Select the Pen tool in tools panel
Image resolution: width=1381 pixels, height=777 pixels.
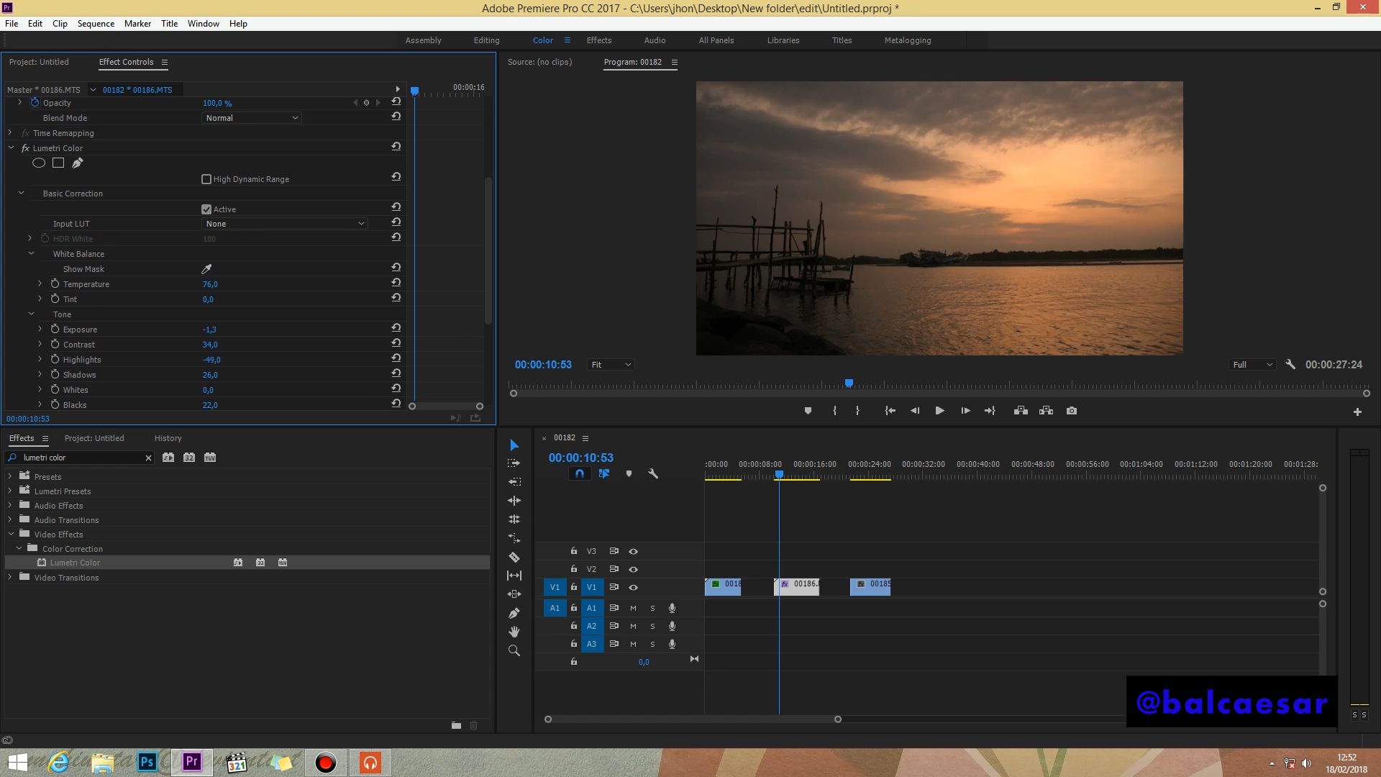pos(514,613)
